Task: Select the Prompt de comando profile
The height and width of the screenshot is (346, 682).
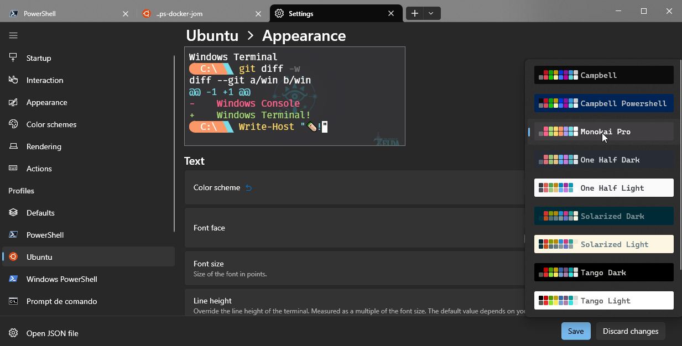Action: tap(88, 301)
